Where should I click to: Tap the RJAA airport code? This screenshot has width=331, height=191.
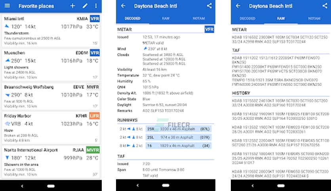pos(78,150)
